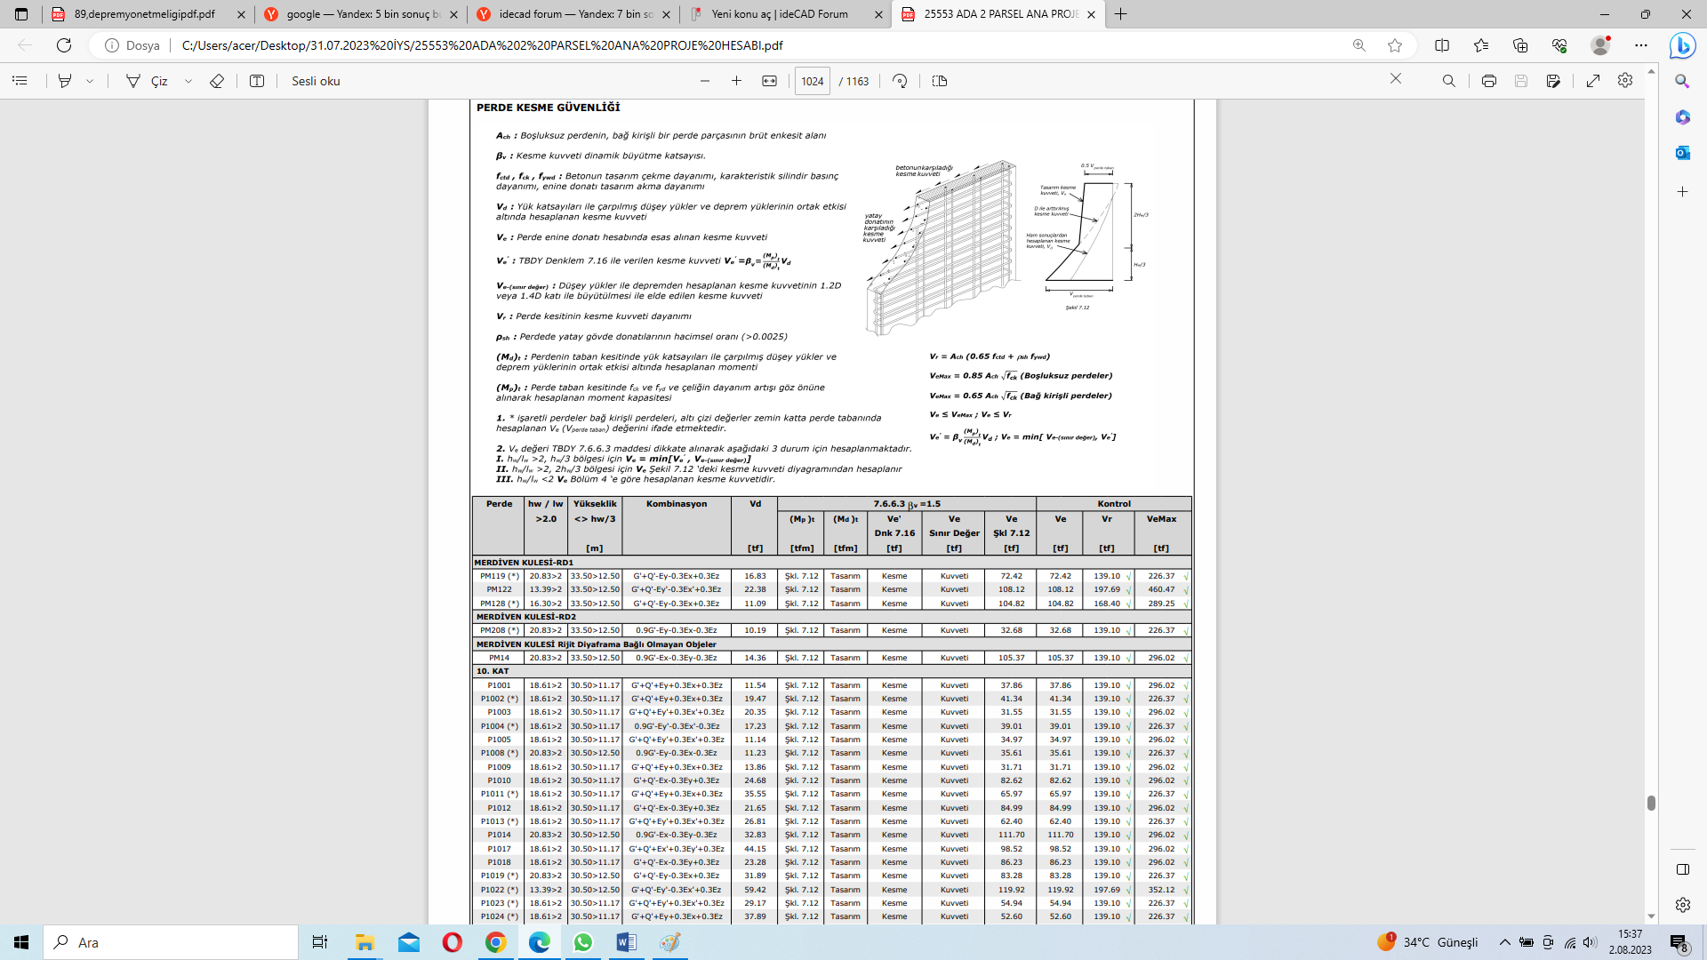Screen dimensions: 1707x960
Task: Open the table of contents panel icon
Action: [x=20, y=81]
